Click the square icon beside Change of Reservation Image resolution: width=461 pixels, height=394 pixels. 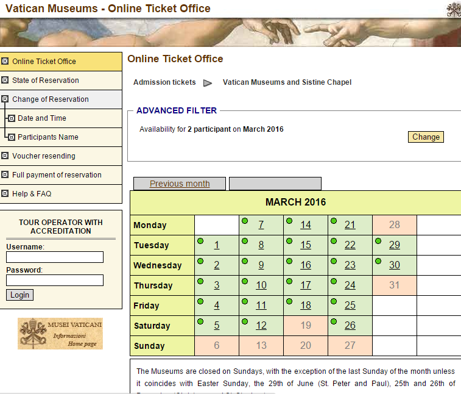5,99
